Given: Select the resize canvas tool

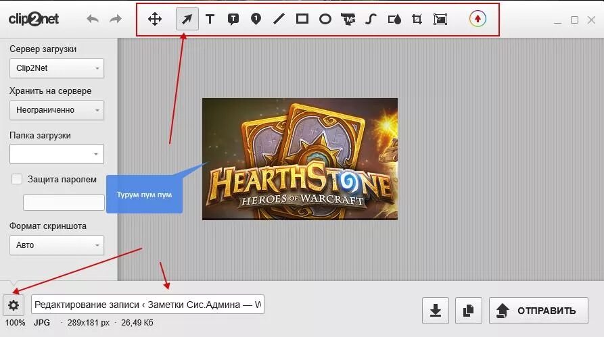Looking at the screenshot, I should coord(440,19).
